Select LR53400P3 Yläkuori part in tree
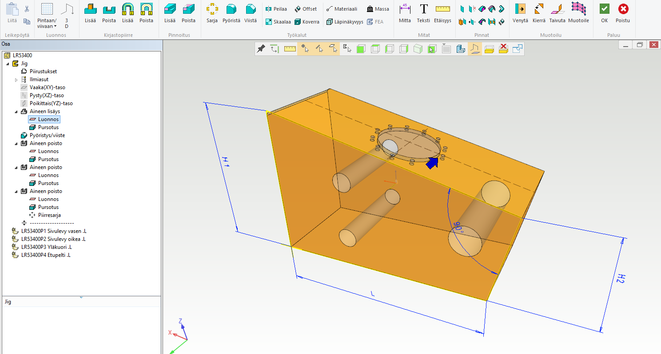 [46, 247]
